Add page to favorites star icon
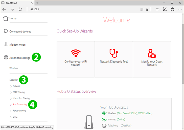Screen dimensions: 184x130 pyautogui.click(x=147, y=9)
